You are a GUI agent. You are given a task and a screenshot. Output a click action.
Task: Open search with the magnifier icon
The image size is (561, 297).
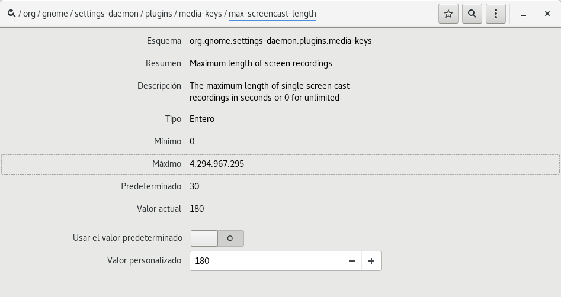[472, 14]
